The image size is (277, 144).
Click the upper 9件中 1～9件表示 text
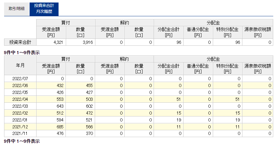click(x=22, y=53)
